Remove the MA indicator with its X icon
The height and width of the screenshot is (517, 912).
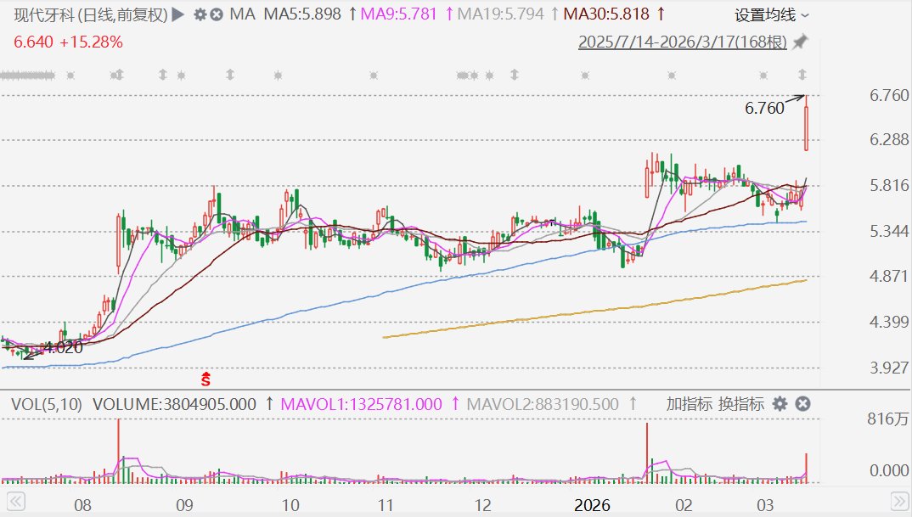coord(217,14)
